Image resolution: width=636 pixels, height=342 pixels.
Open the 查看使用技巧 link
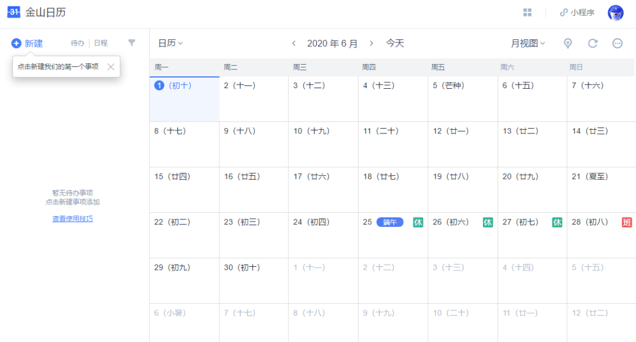coord(72,219)
